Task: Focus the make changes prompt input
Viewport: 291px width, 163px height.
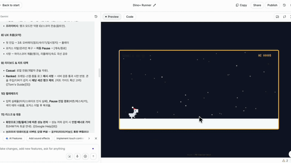Action: (44, 149)
